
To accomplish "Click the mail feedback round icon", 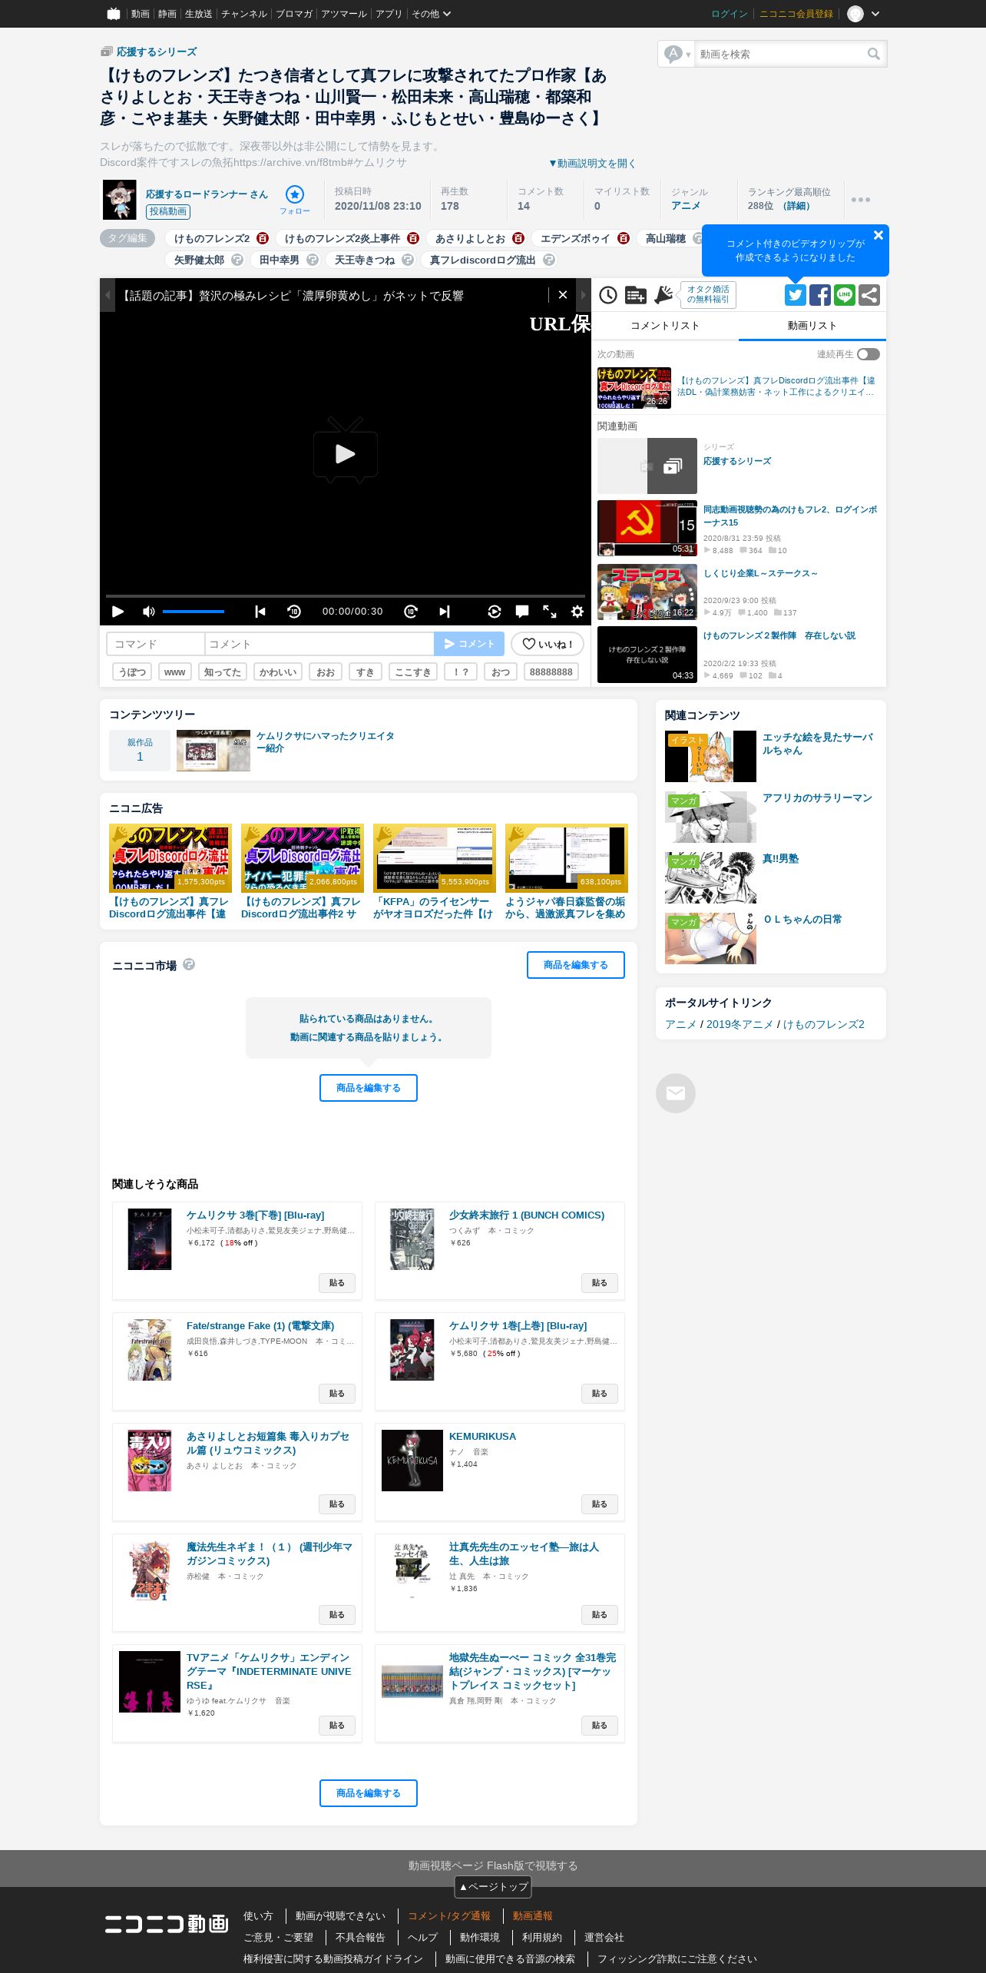I will tap(676, 1093).
